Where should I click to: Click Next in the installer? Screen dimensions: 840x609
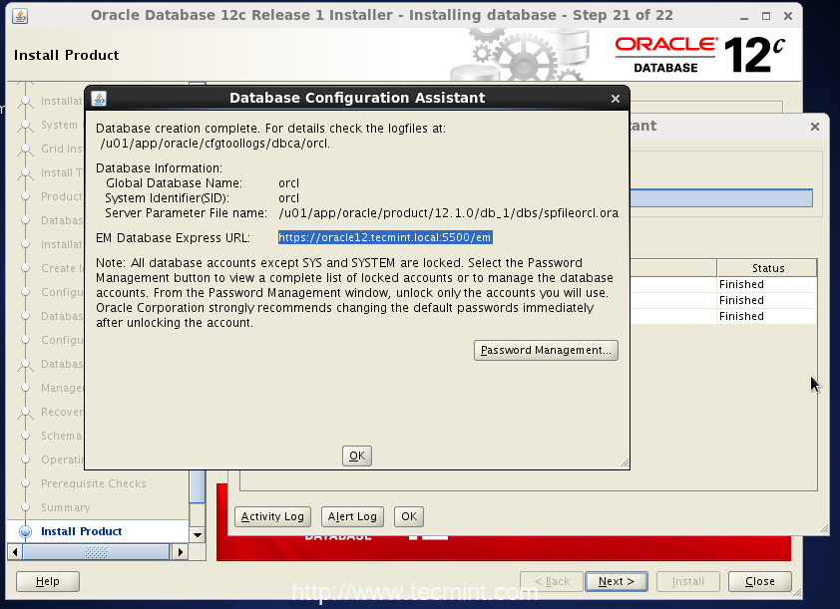[x=617, y=581]
